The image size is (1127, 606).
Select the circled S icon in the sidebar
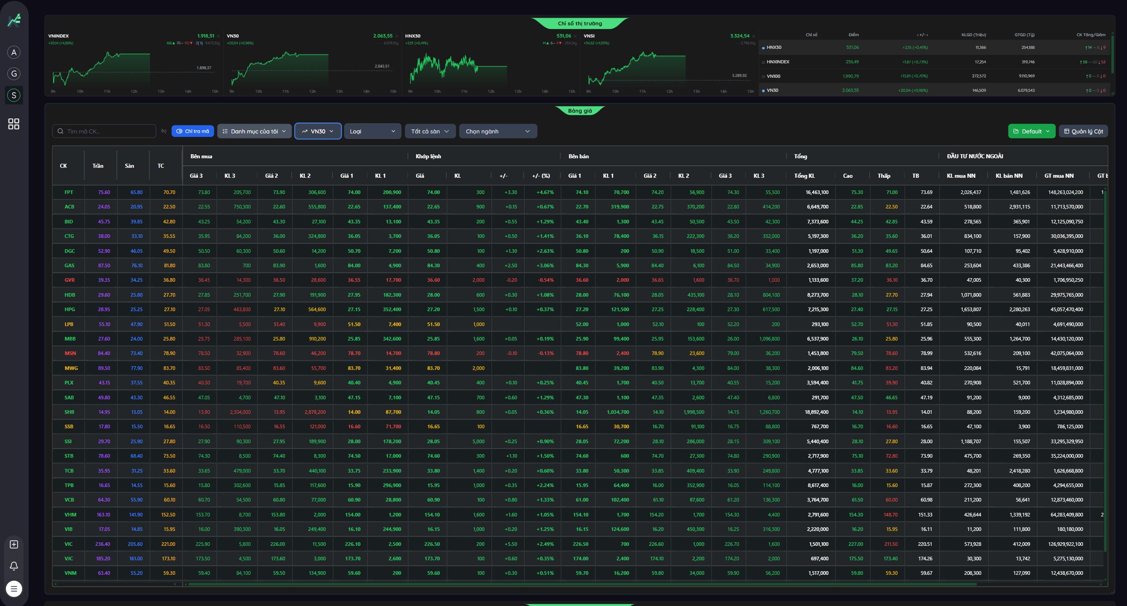pyautogui.click(x=14, y=95)
